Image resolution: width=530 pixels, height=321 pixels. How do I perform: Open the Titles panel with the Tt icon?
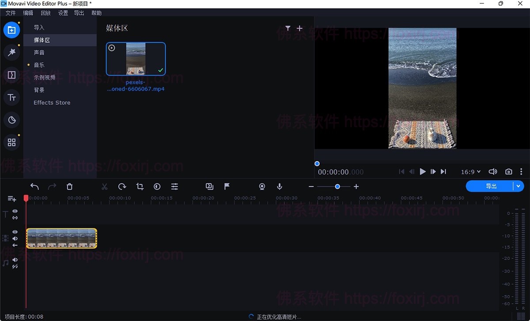pyautogui.click(x=11, y=97)
